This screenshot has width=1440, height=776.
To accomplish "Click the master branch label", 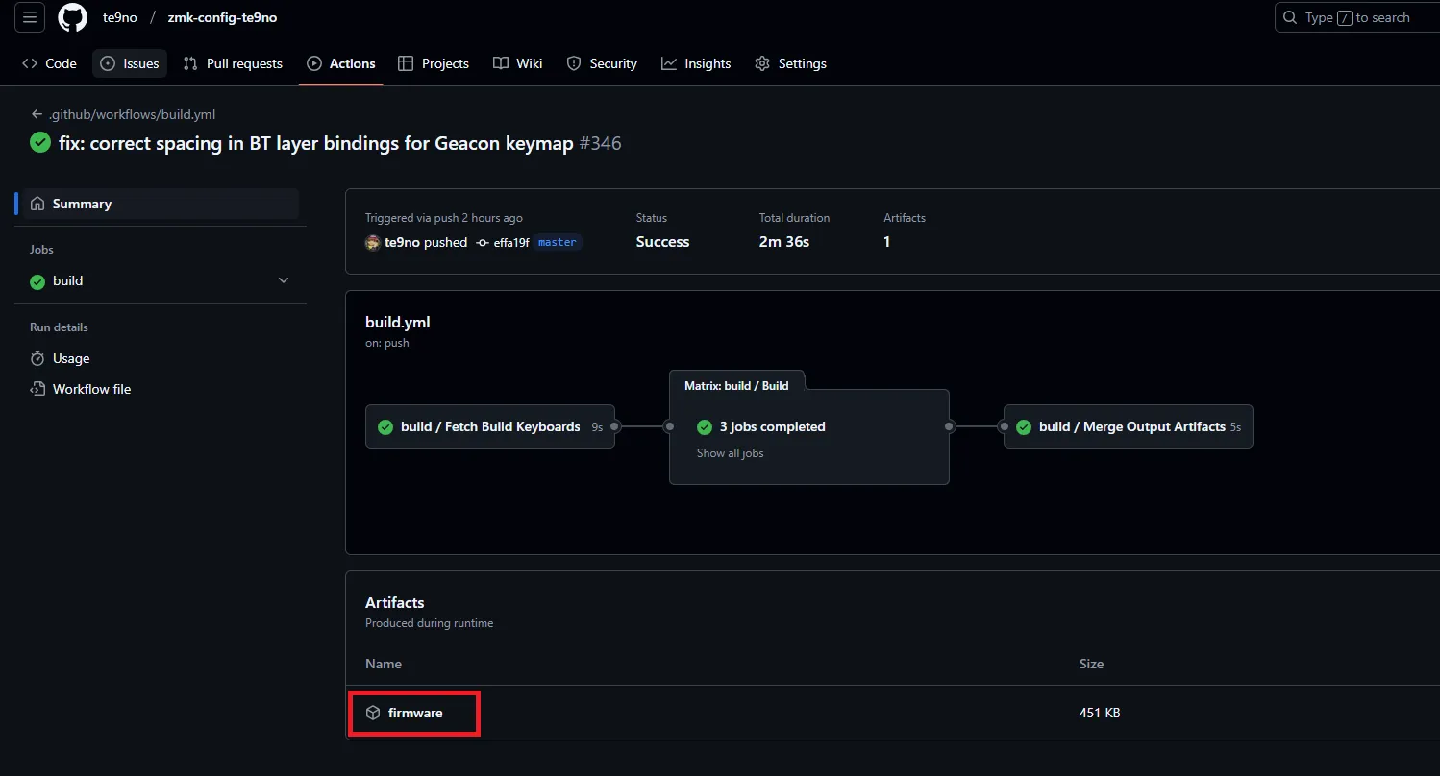I will click(x=557, y=243).
